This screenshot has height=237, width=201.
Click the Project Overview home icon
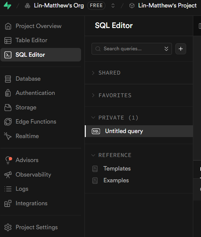pos(8,26)
